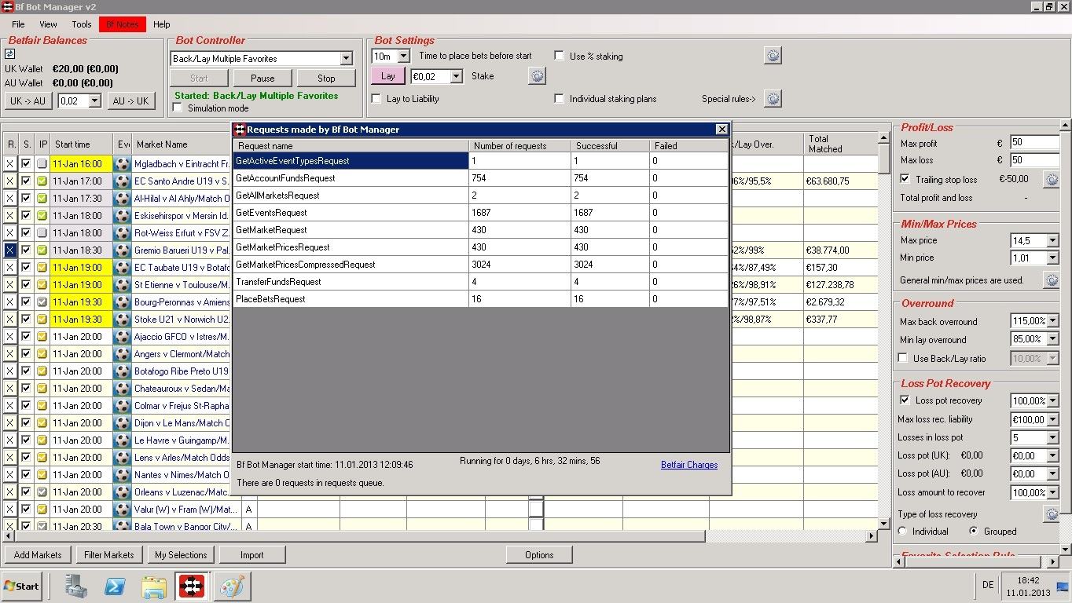
Task: Click the UK -> AU transfer button
Action: point(28,100)
